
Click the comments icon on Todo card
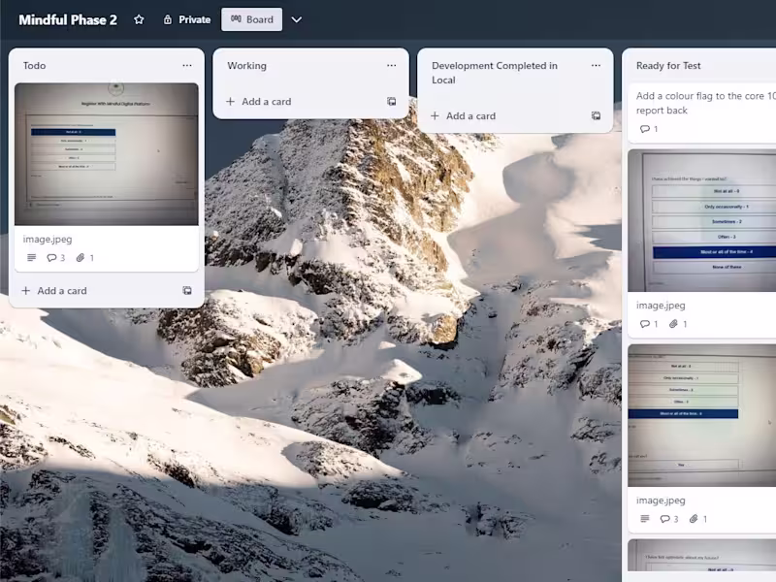tap(51, 258)
